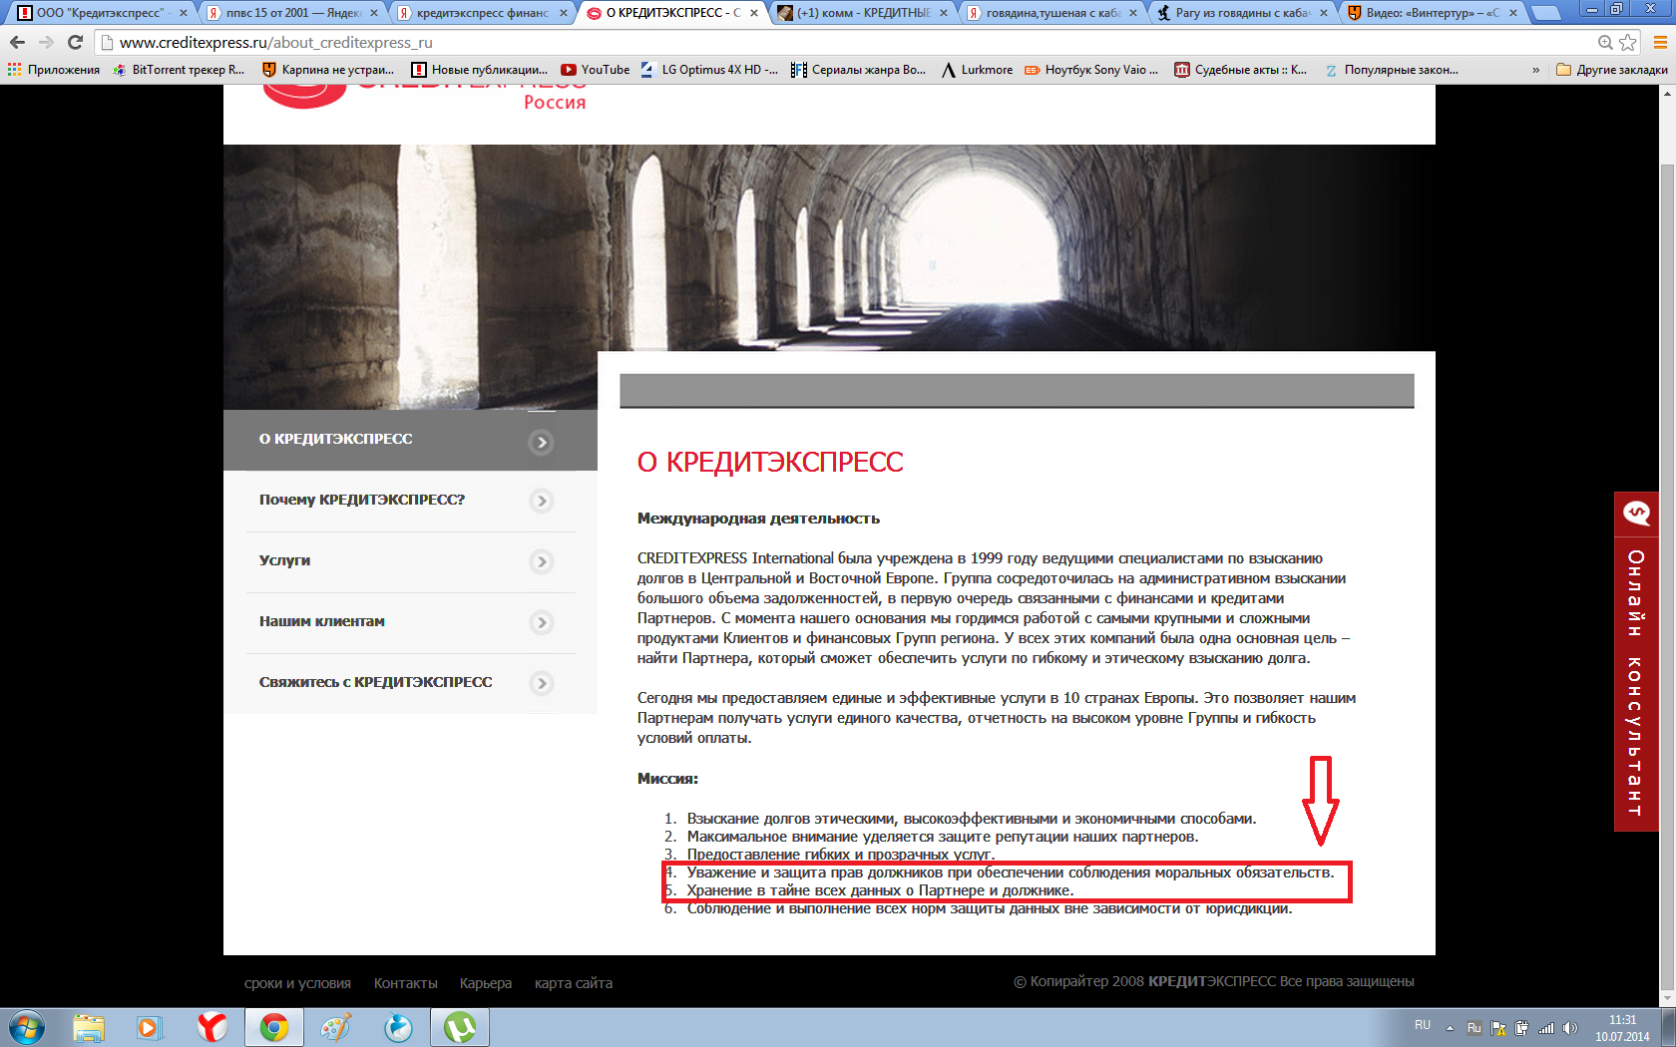Open the Ноутбук Sony Vaio bookmark

1091,70
